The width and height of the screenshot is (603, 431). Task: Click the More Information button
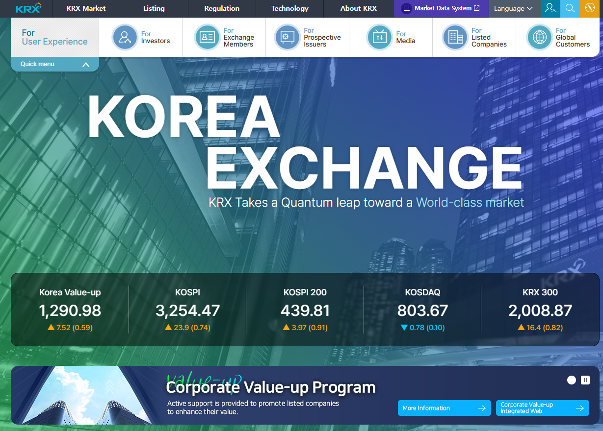[x=445, y=408]
